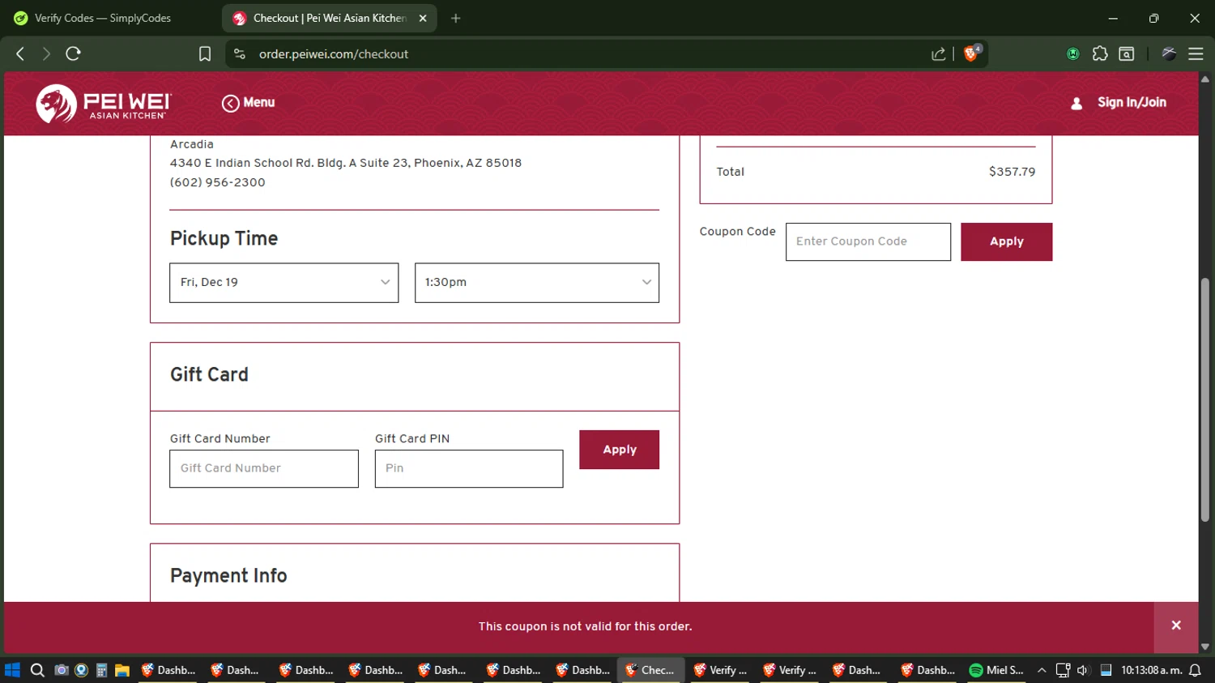Open the volume control in system tray
Viewport: 1215px width, 683px height.
[x=1083, y=670]
